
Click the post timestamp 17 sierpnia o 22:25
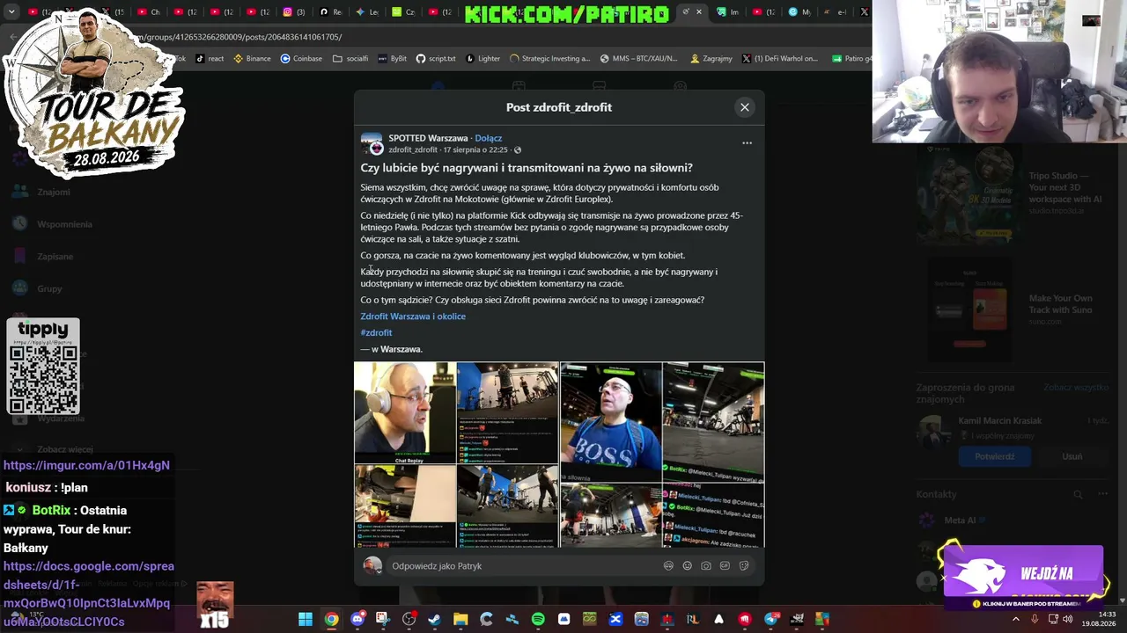pos(475,150)
